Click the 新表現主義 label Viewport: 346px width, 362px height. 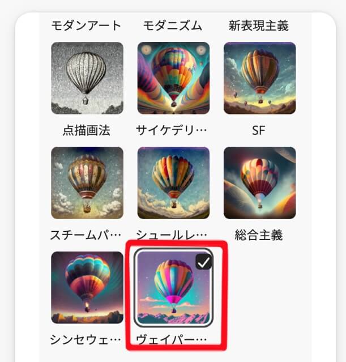[x=259, y=25]
